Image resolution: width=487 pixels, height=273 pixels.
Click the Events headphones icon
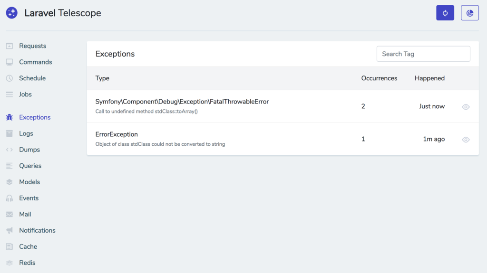pos(10,198)
